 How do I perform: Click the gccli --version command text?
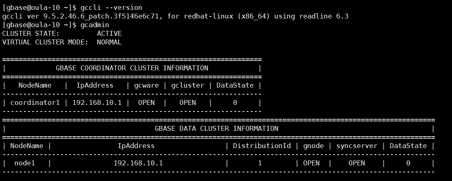click(111, 8)
